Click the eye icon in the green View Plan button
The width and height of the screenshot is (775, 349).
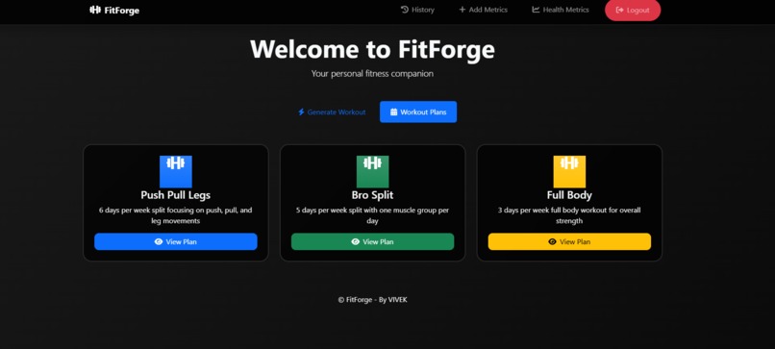356,241
